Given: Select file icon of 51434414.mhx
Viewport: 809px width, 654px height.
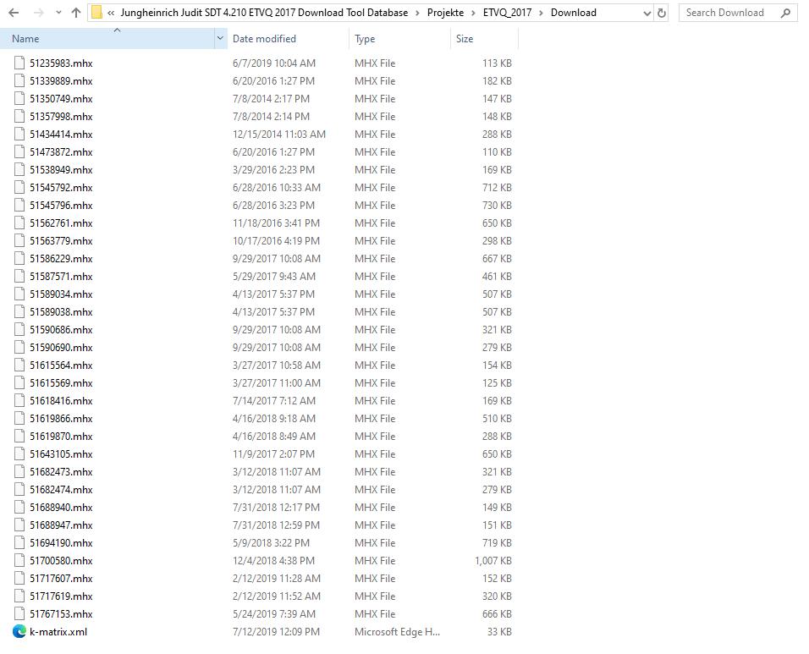Looking at the screenshot, I should (x=19, y=135).
